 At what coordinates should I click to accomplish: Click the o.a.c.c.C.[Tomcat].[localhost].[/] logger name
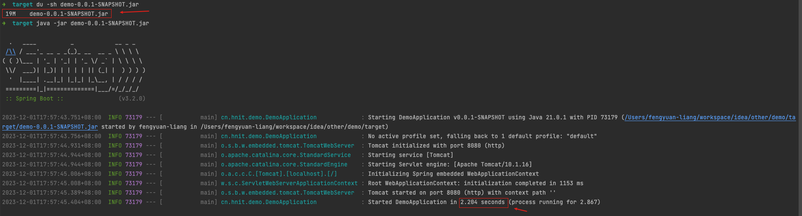(x=279, y=174)
